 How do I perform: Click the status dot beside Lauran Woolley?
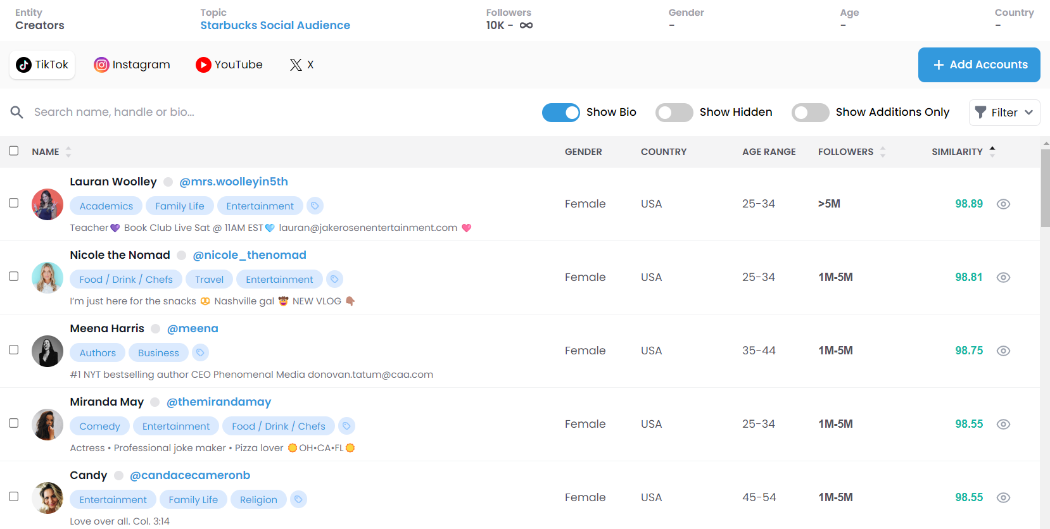(168, 182)
